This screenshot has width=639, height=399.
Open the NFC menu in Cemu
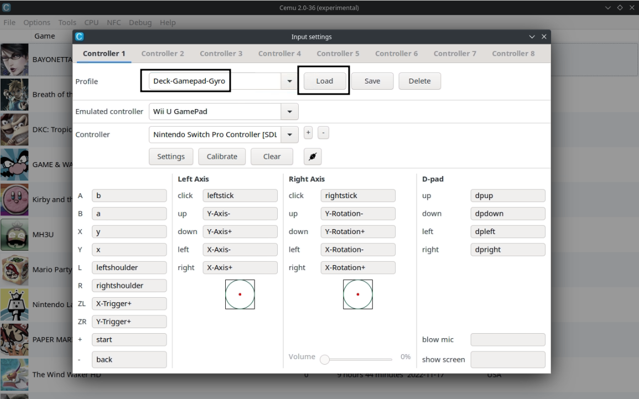(114, 23)
